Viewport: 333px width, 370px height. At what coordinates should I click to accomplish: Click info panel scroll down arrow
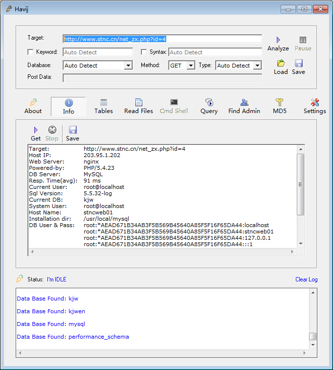[301, 244]
